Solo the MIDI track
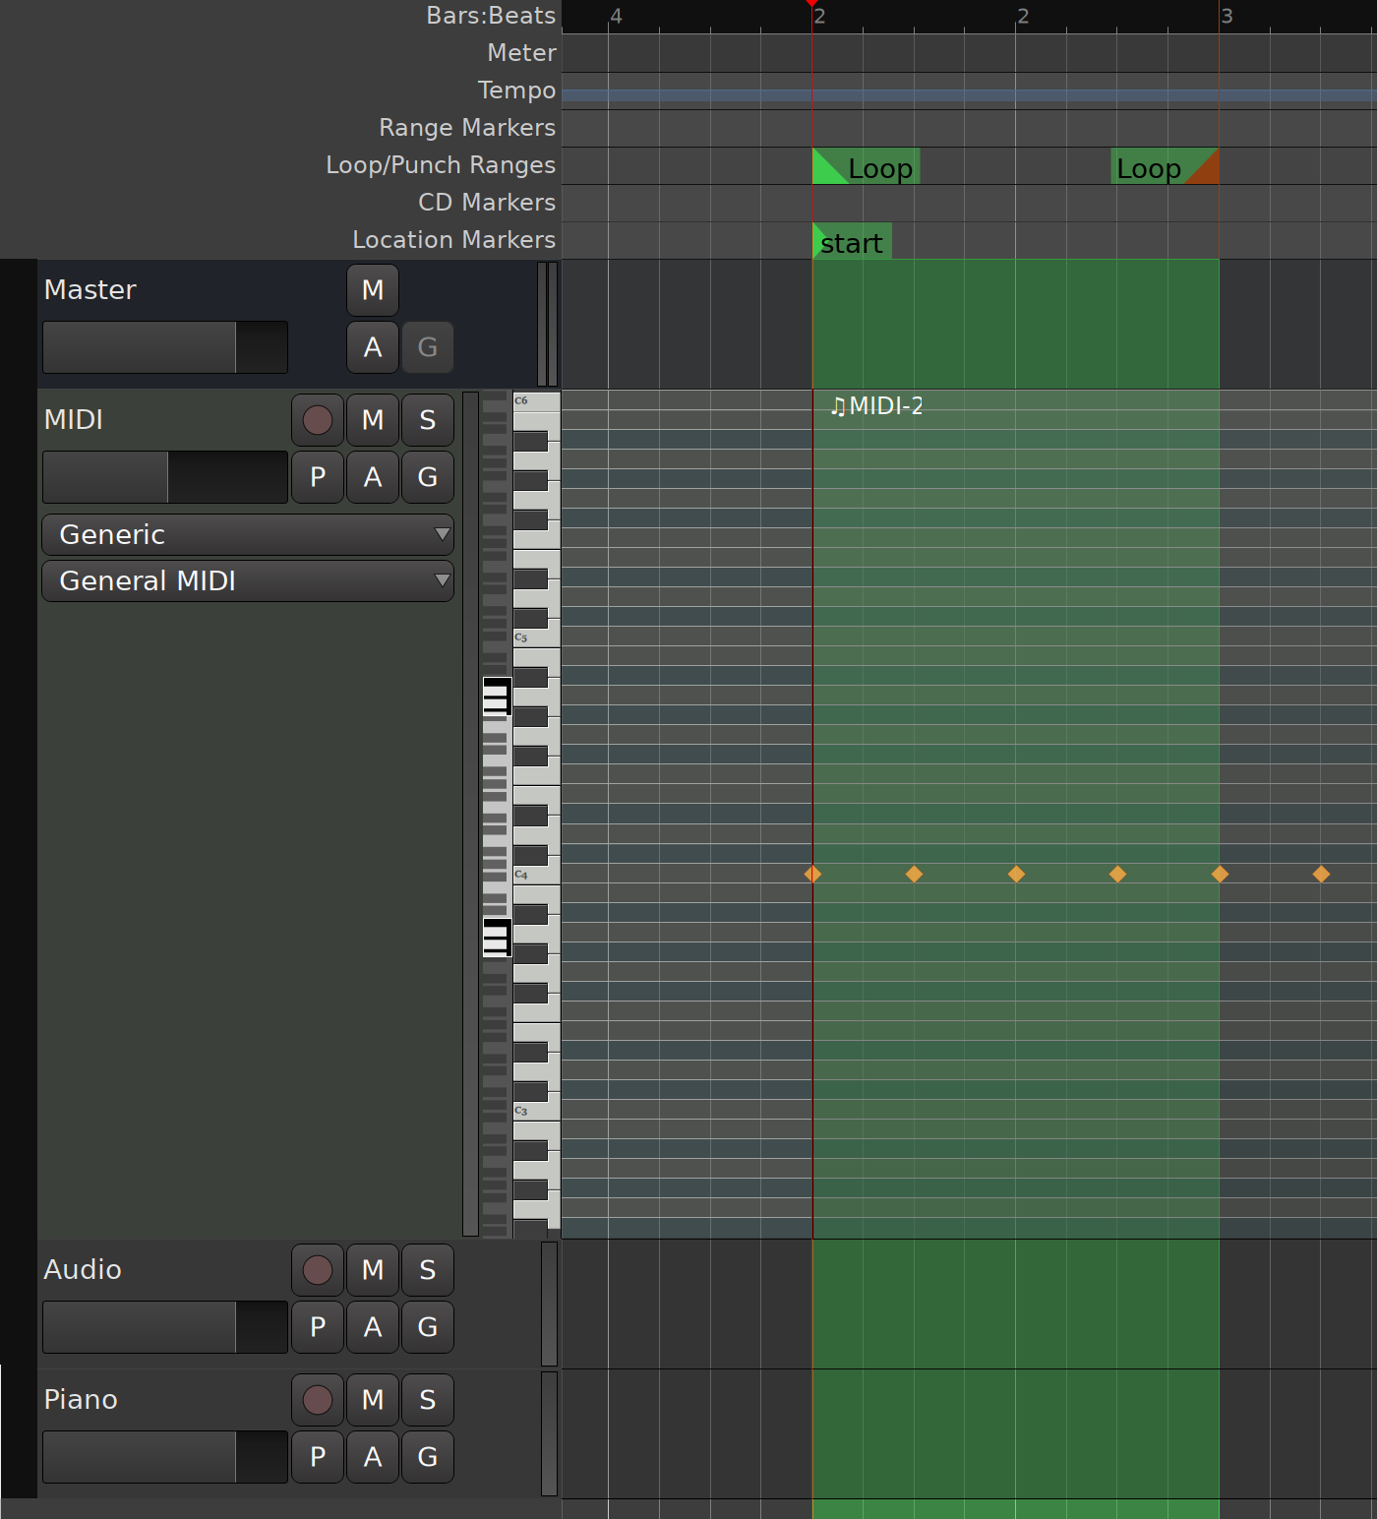The height and width of the screenshot is (1519, 1377). [x=428, y=420]
